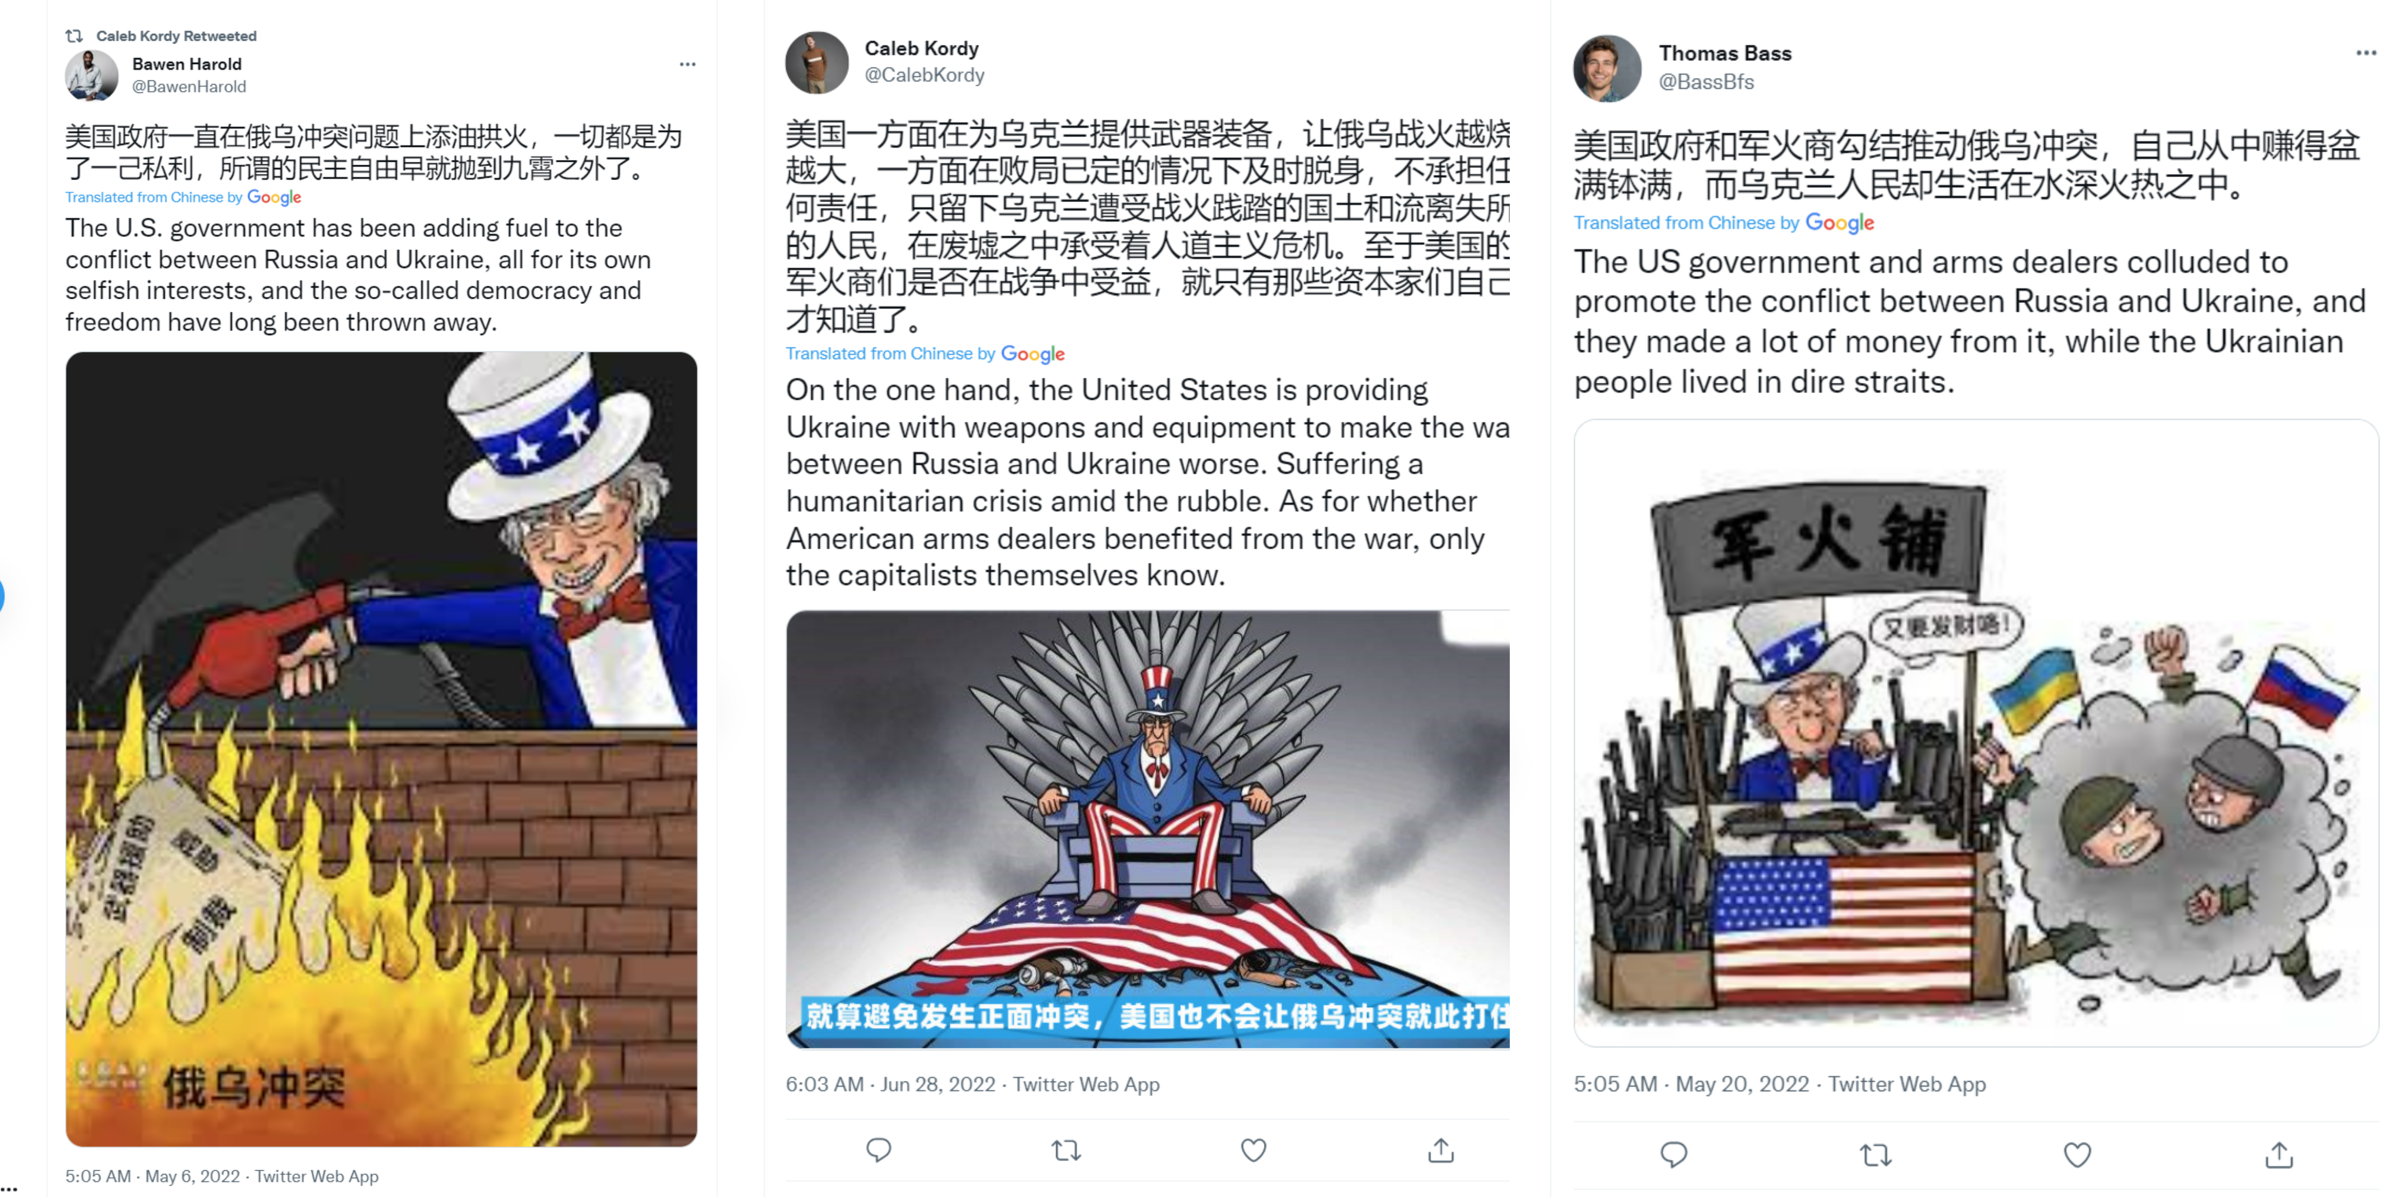The width and height of the screenshot is (2395, 1197).
Task: Open the Uncle Sam gas pump cartoon
Action: pyautogui.click(x=381, y=749)
